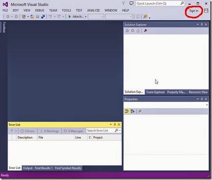Click the Sign in link
Image resolution: width=212 pixels, height=180 pixels.
[194, 11]
